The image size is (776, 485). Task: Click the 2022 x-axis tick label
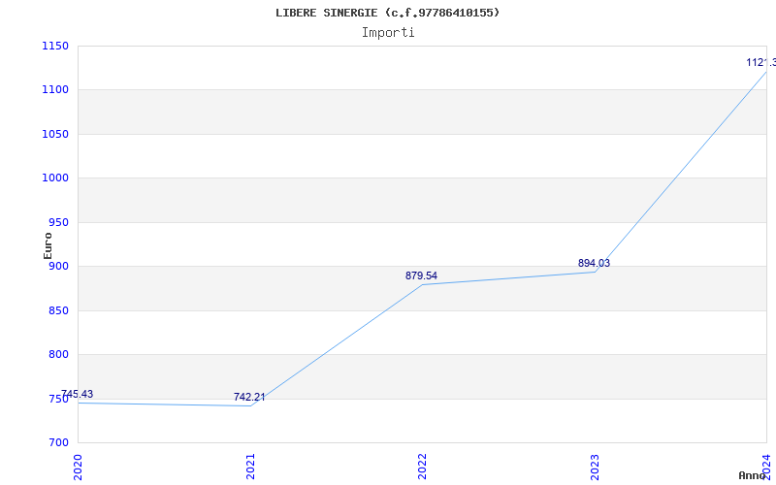pyautogui.click(x=423, y=466)
